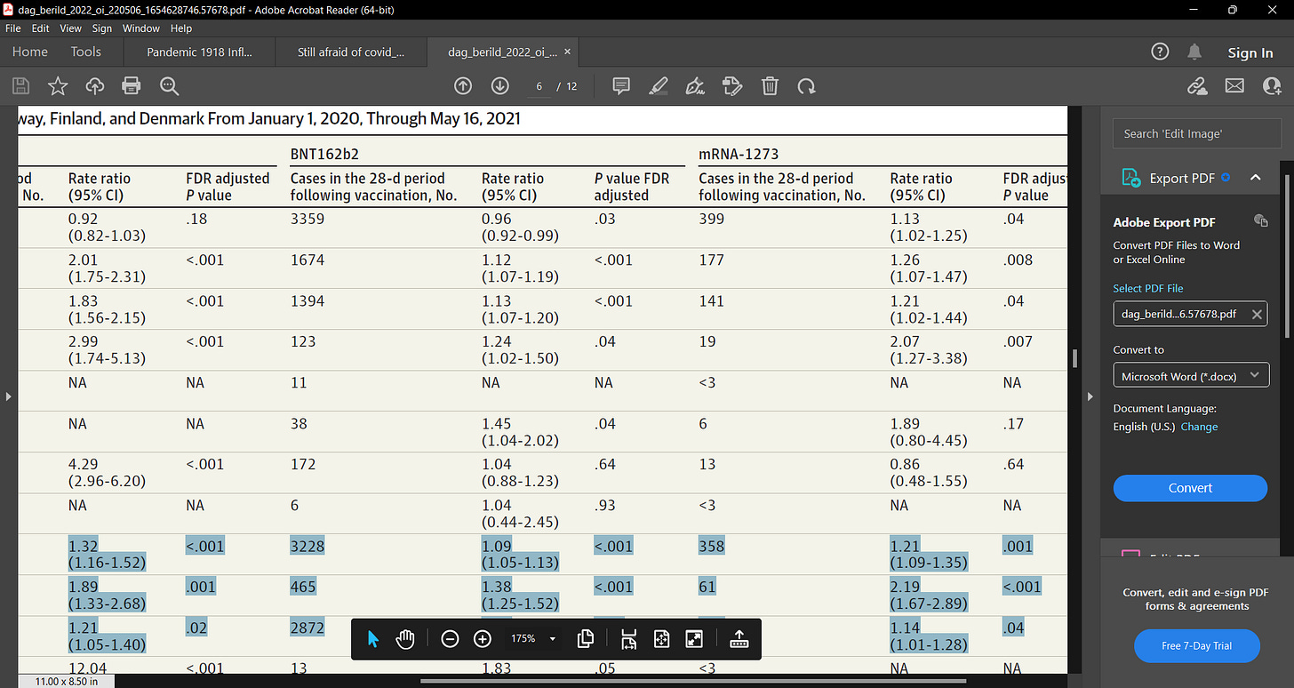Click the Change document language link
Screen dimensions: 1294x688
coord(1199,427)
